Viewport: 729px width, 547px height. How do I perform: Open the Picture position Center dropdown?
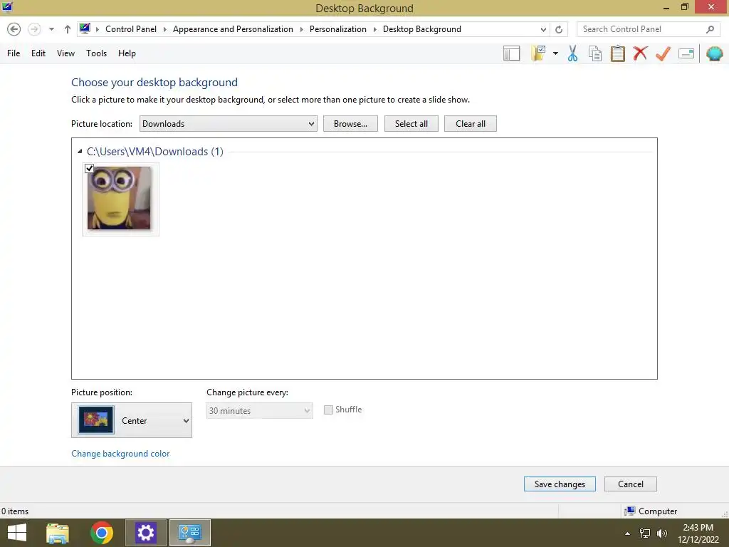pos(132,420)
